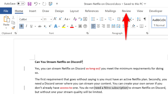Switch to the Draw tab
168x94 pixels.
pos(46,11)
